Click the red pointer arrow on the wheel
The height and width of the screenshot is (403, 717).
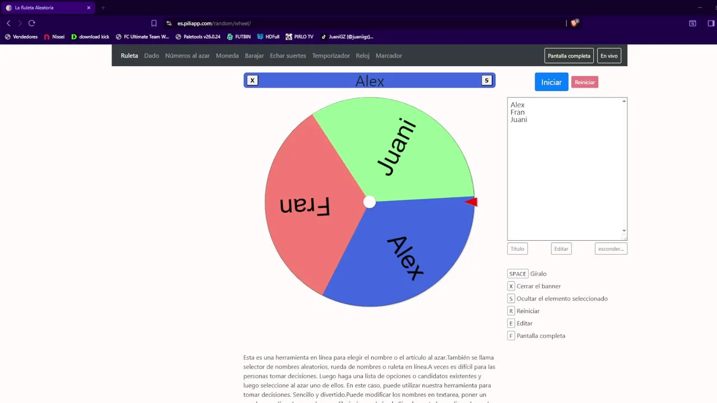click(471, 202)
